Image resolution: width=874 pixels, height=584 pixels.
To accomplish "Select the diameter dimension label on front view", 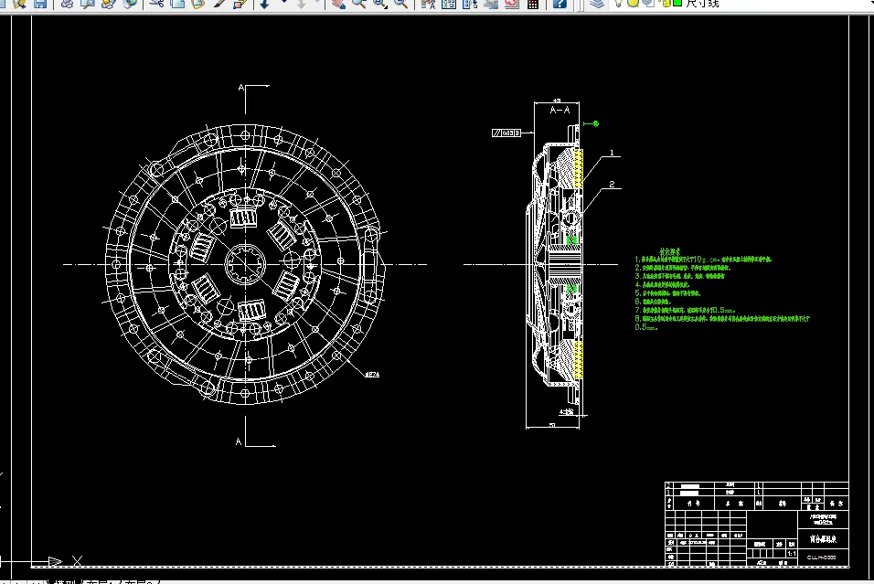I will coord(372,375).
